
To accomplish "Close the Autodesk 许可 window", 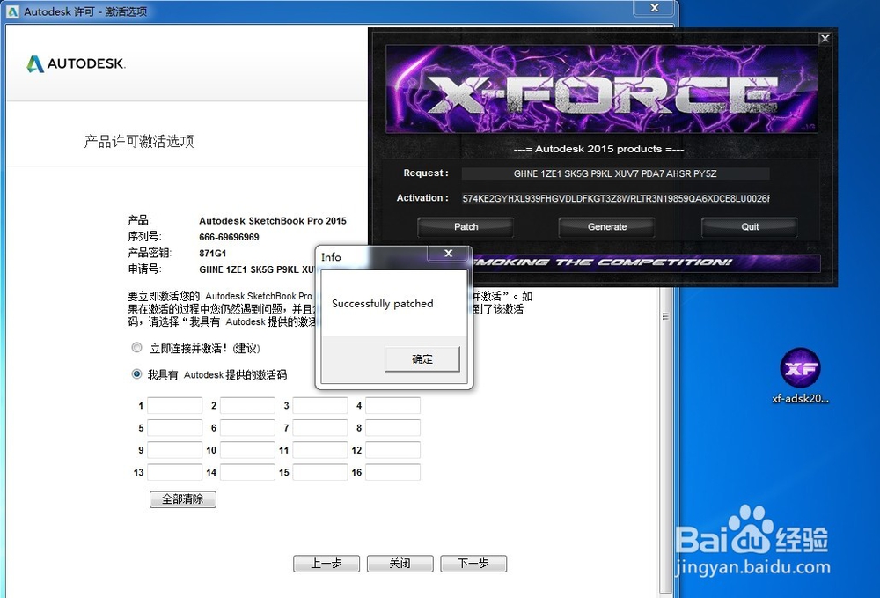I will [x=654, y=8].
